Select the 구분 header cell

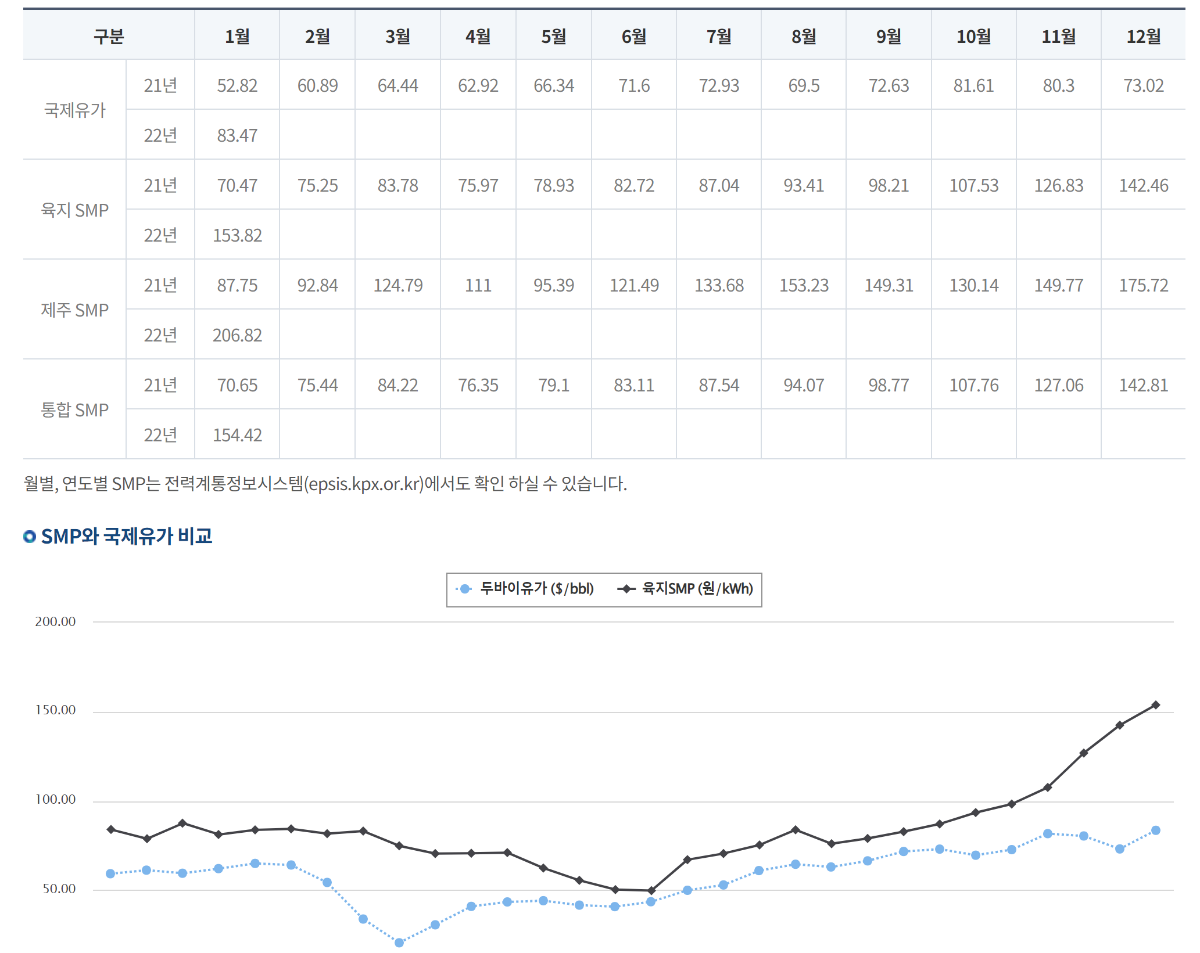pyautogui.click(x=109, y=37)
